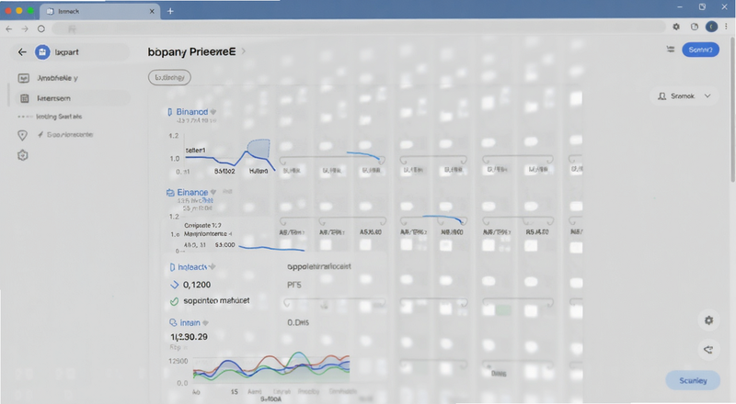The image size is (736, 404).
Task: Click the floating gear icon at lower right
Action: (x=708, y=320)
